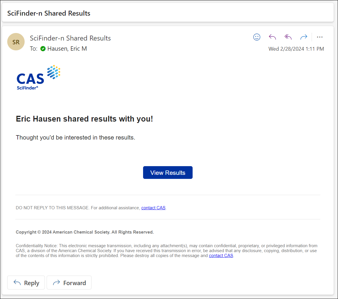Click the SR sender avatar
Image resolution: width=338 pixels, height=299 pixels.
click(x=16, y=42)
